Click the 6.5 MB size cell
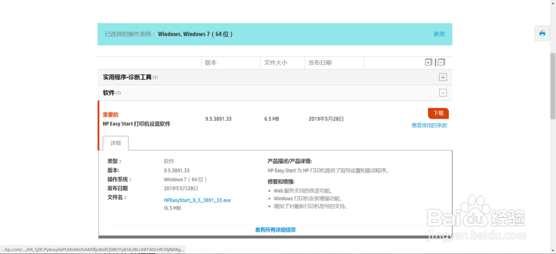The image size is (556, 254). (x=272, y=119)
